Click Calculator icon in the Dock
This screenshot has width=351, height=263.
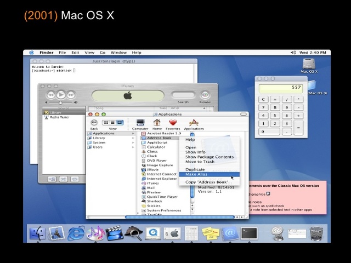tap(191, 233)
